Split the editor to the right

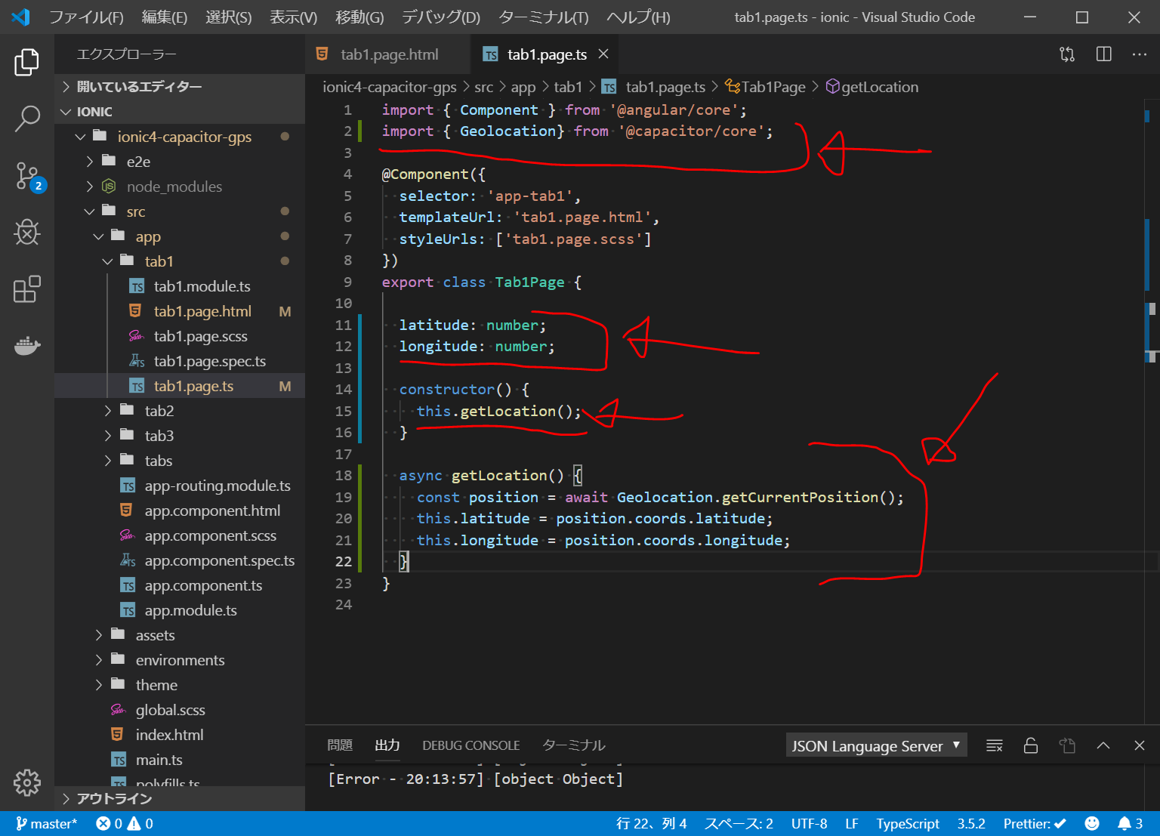pos(1103,54)
